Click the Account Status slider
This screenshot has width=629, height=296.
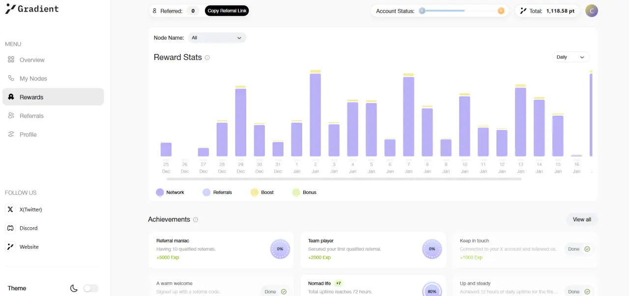coord(461,11)
